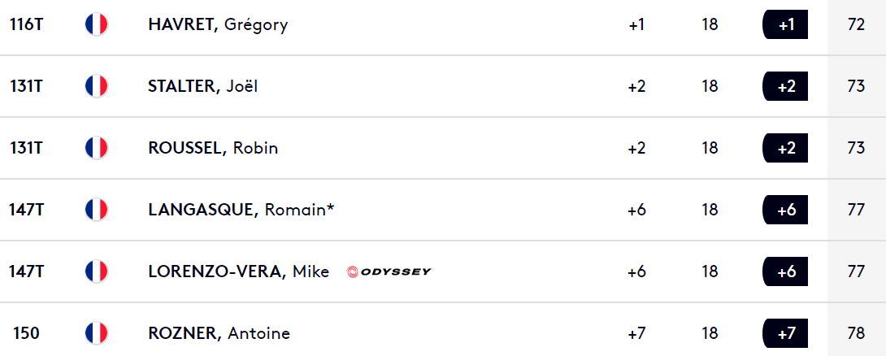Click Rozner's +7 round score badge

pyautogui.click(x=785, y=333)
